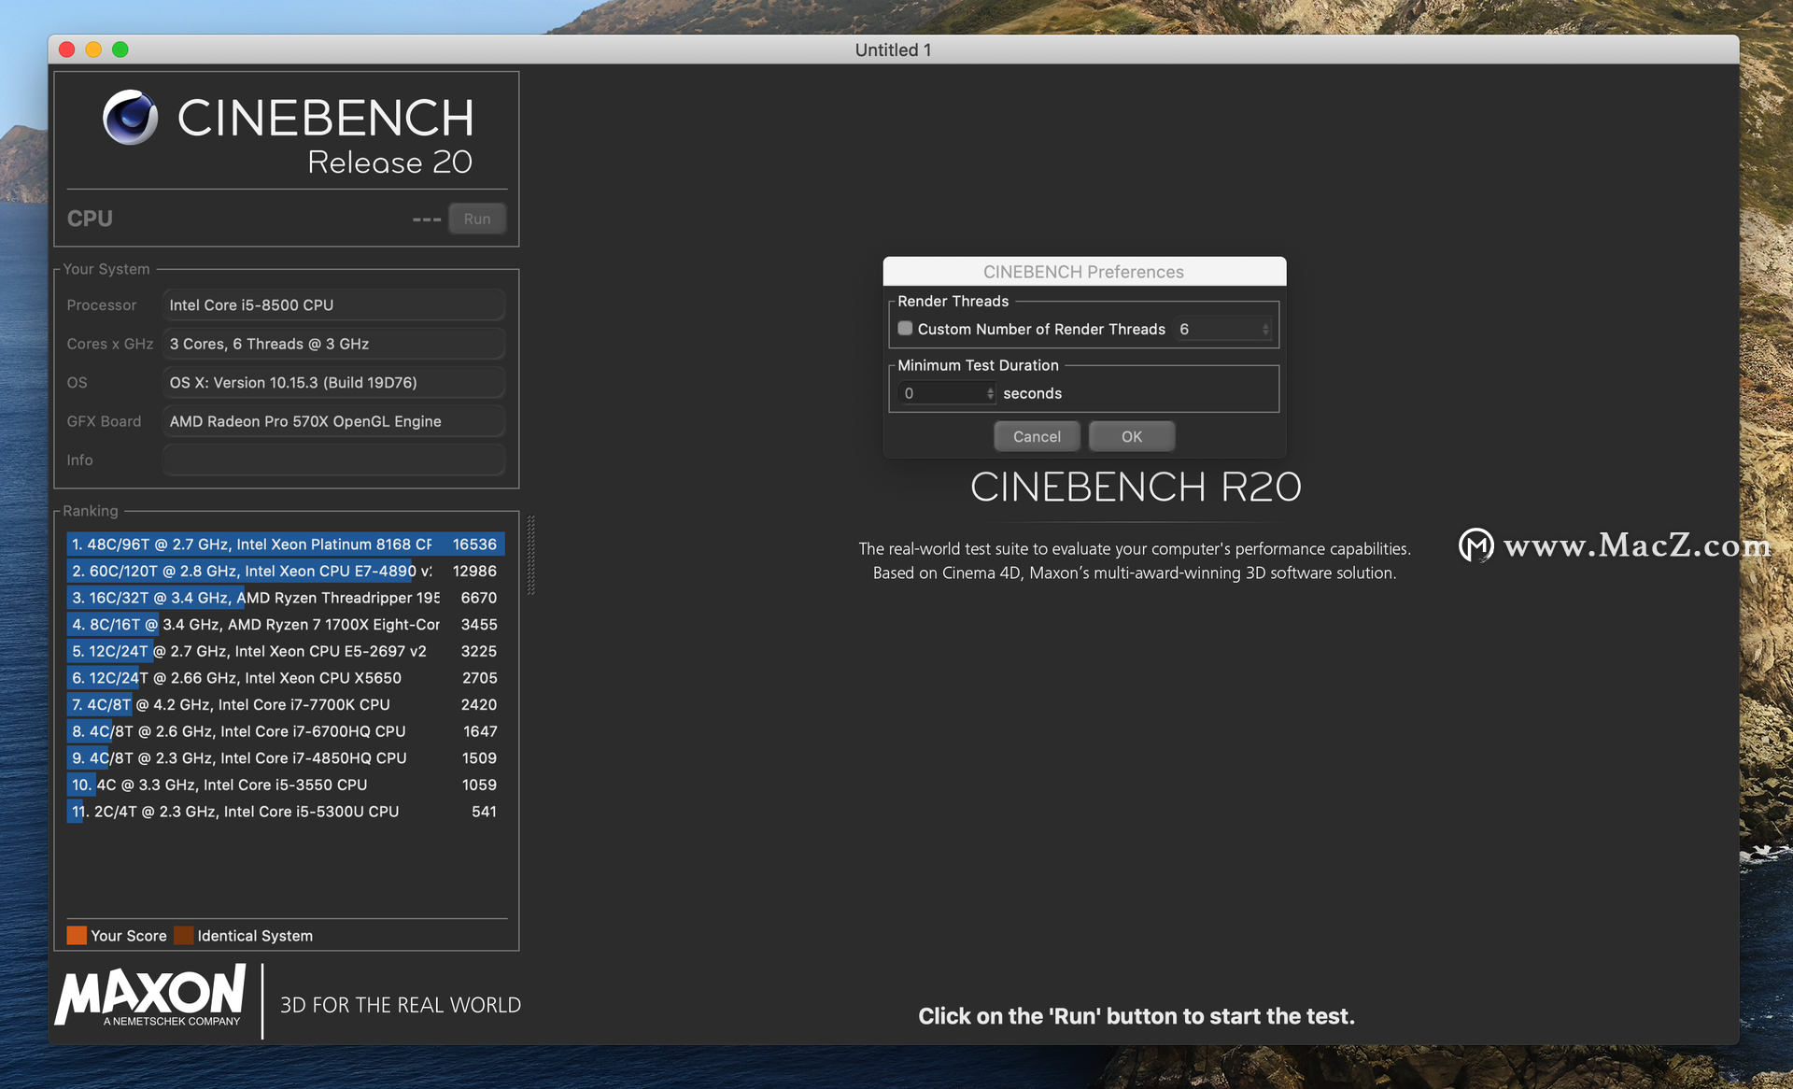
Task: Select ranking row 11 Core i5-5300U
Action: 286,812
